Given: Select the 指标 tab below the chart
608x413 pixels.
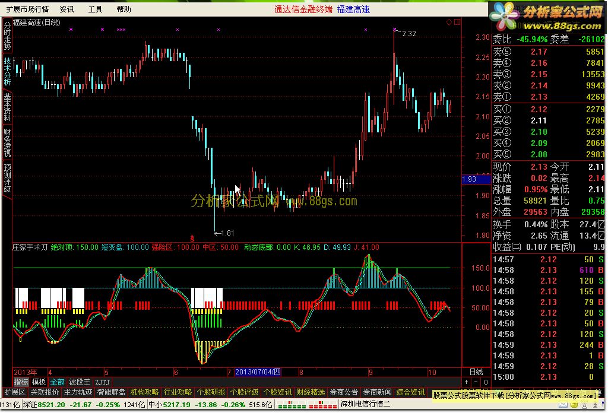Looking at the screenshot, I should pos(21,382).
